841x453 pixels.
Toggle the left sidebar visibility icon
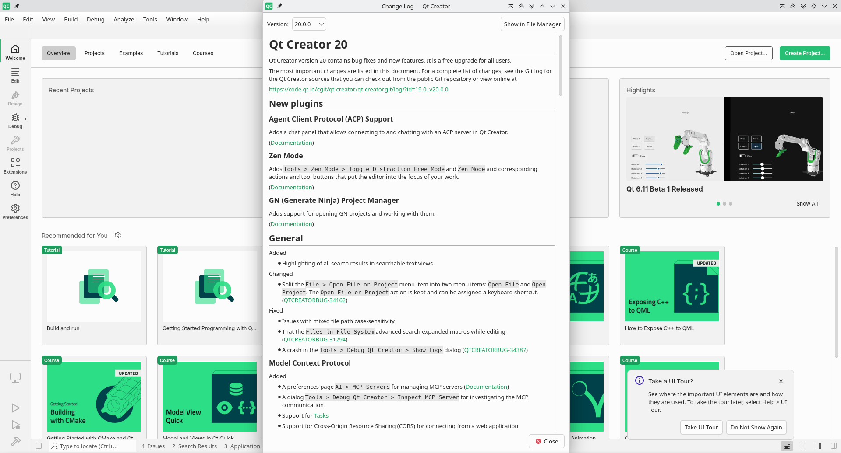tap(39, 446)
